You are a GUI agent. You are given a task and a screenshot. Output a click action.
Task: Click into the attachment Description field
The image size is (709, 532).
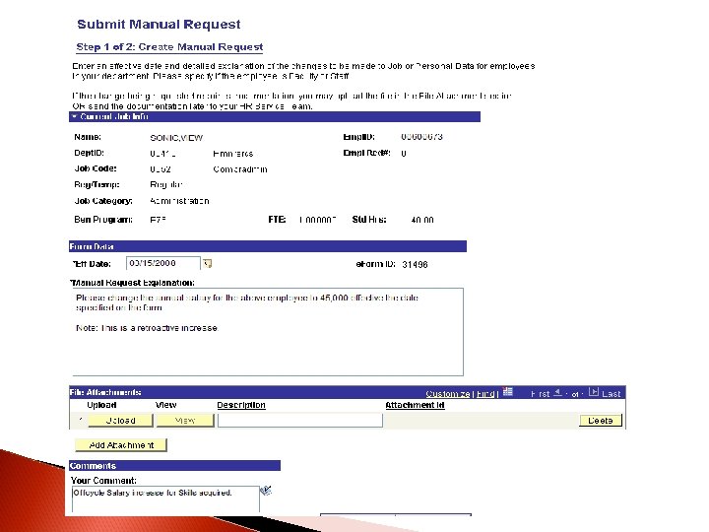click(300, 421)
